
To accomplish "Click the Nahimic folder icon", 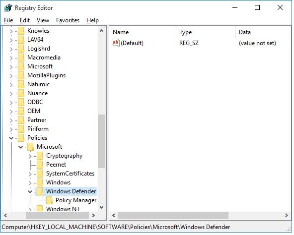I will (21, 84).
